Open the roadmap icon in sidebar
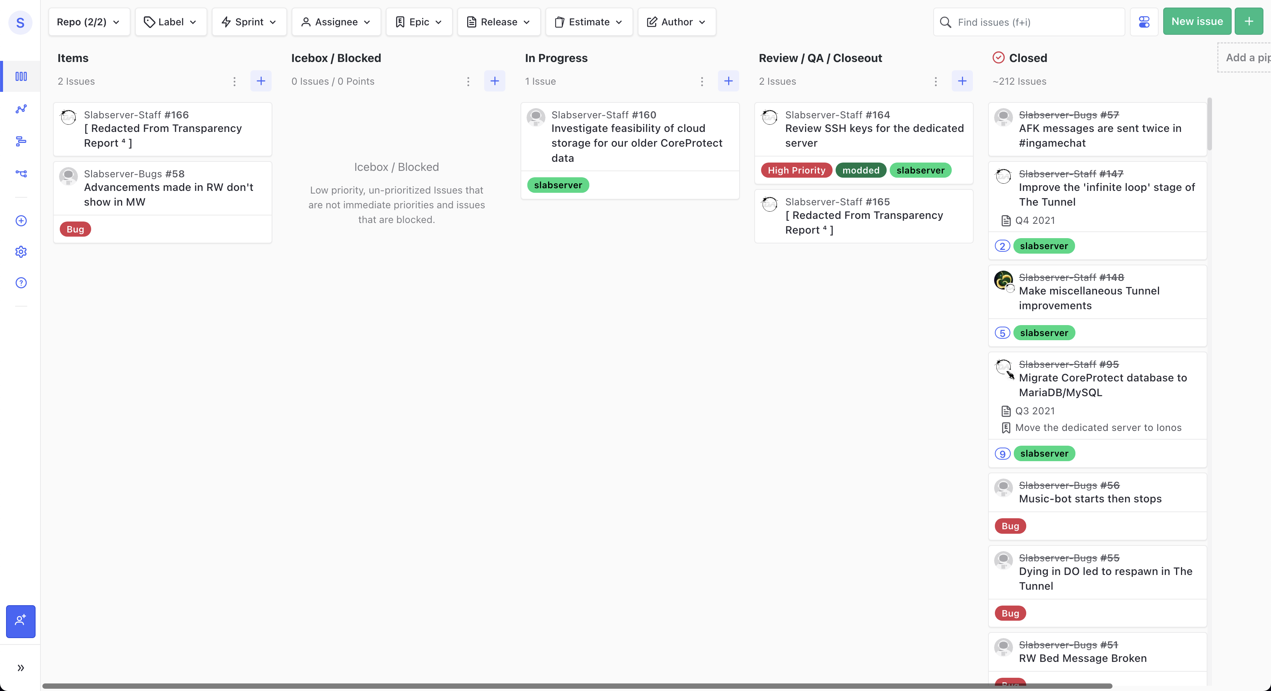This screenshot has height=691, width=1271. (x=21, y=141)
